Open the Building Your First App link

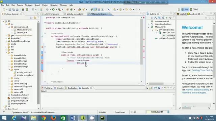pos(202,70)
